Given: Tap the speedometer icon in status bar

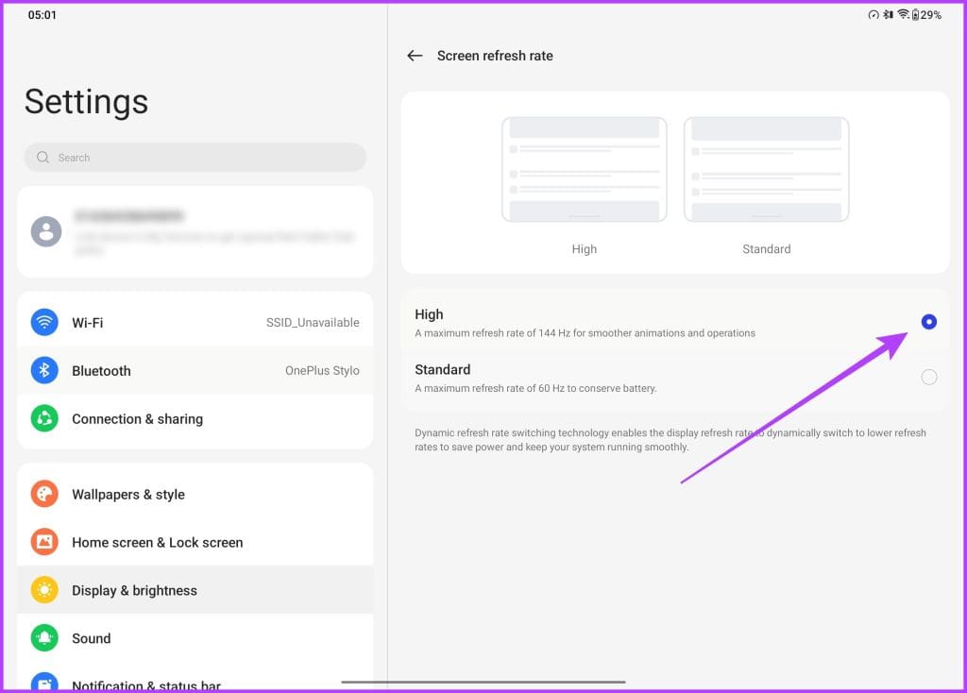Looking at the screenshot, I should tap(874, 15).
